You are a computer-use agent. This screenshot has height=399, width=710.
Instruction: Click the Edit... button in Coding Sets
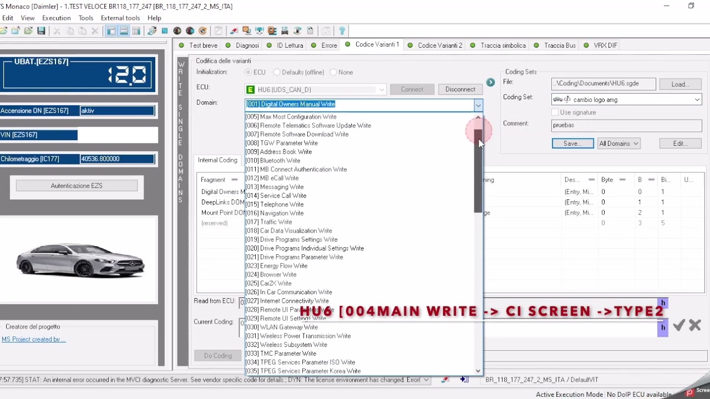tap(681, 144)
